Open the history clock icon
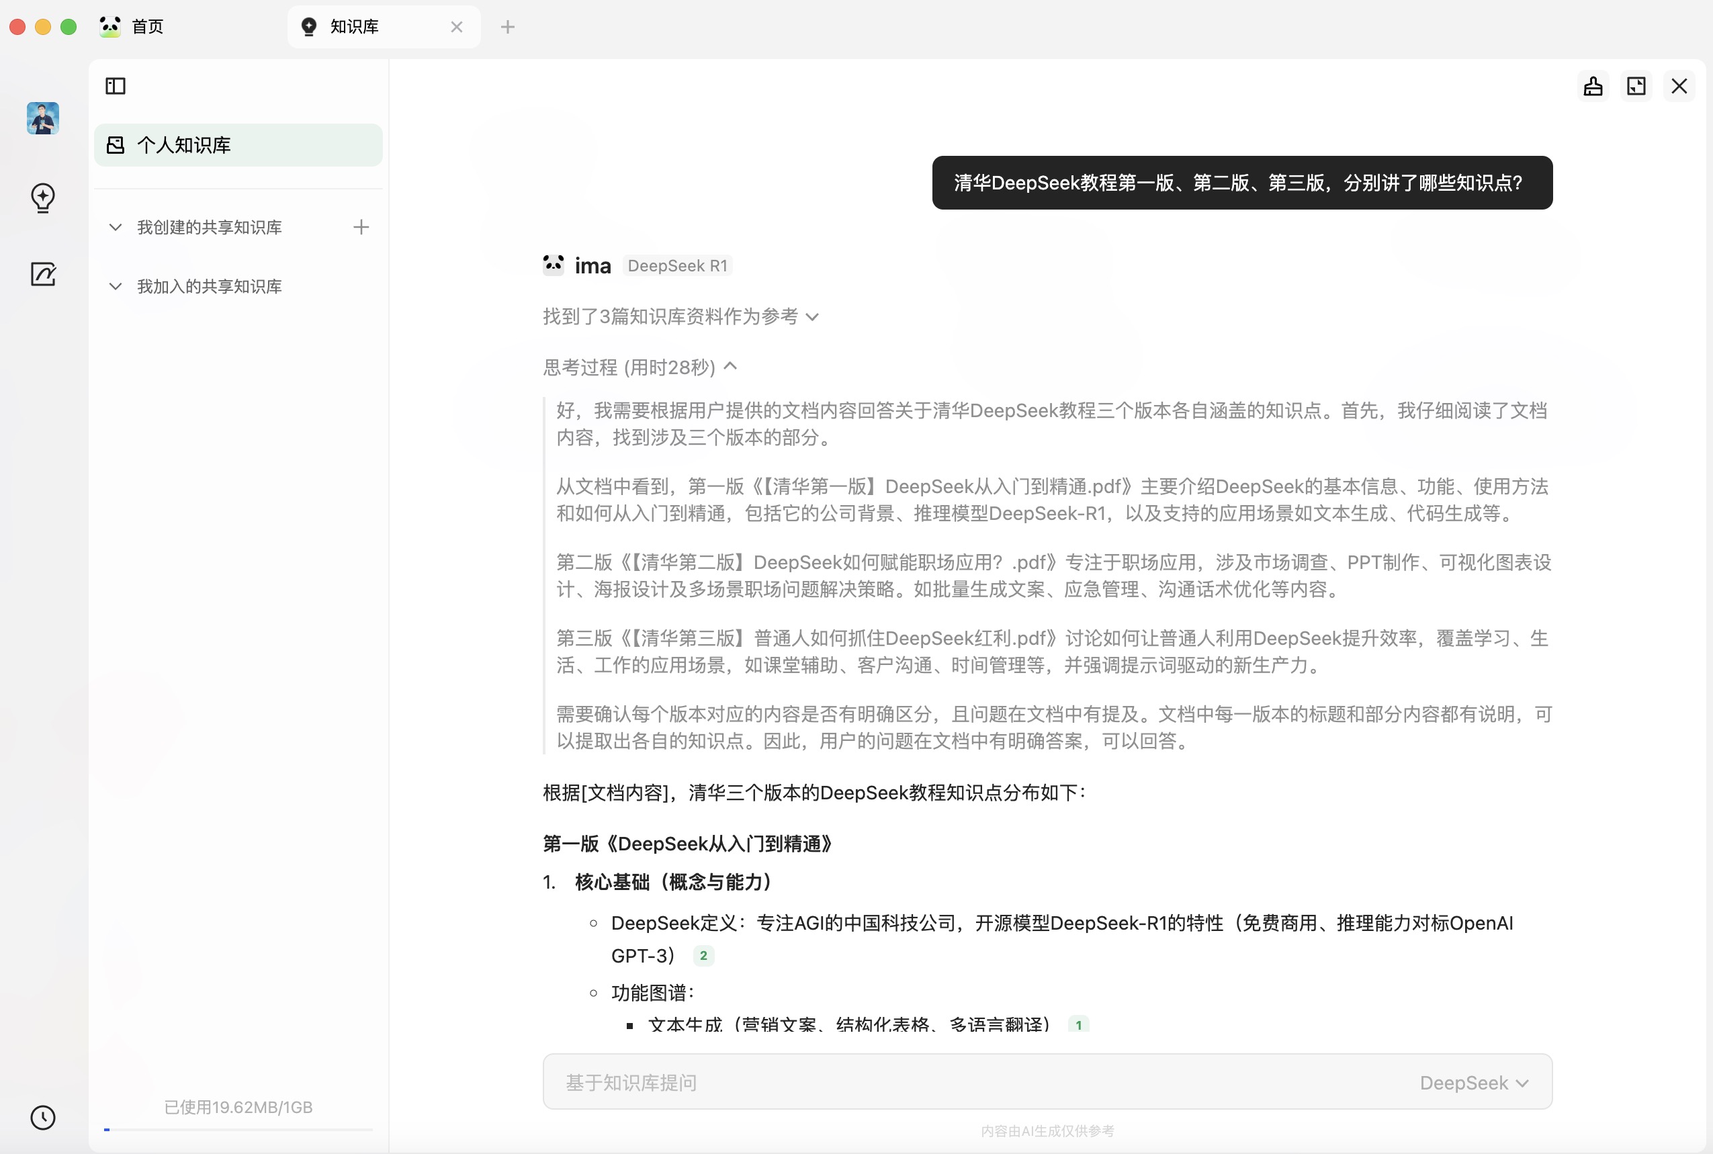The image size is (1713, 1154). coord(43,1117)
